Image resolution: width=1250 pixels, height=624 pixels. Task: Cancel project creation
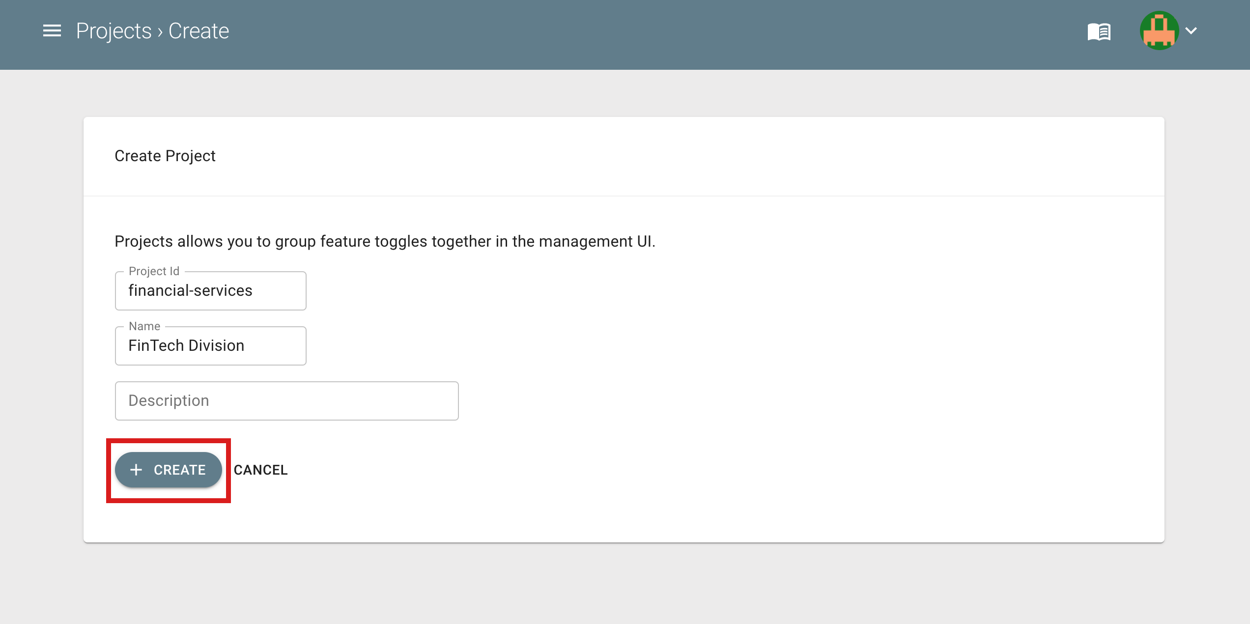point(261,470)
